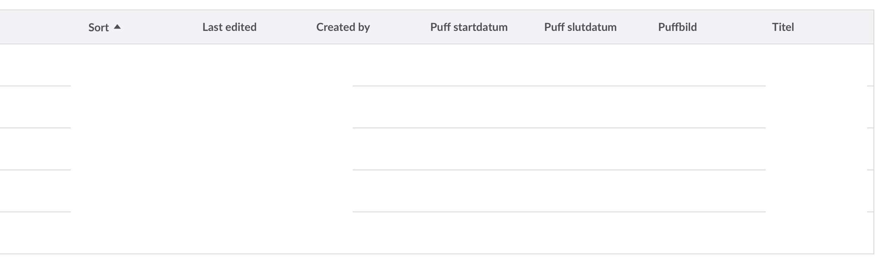
Task: Click the Titel column header
Action: click(783, 27)
